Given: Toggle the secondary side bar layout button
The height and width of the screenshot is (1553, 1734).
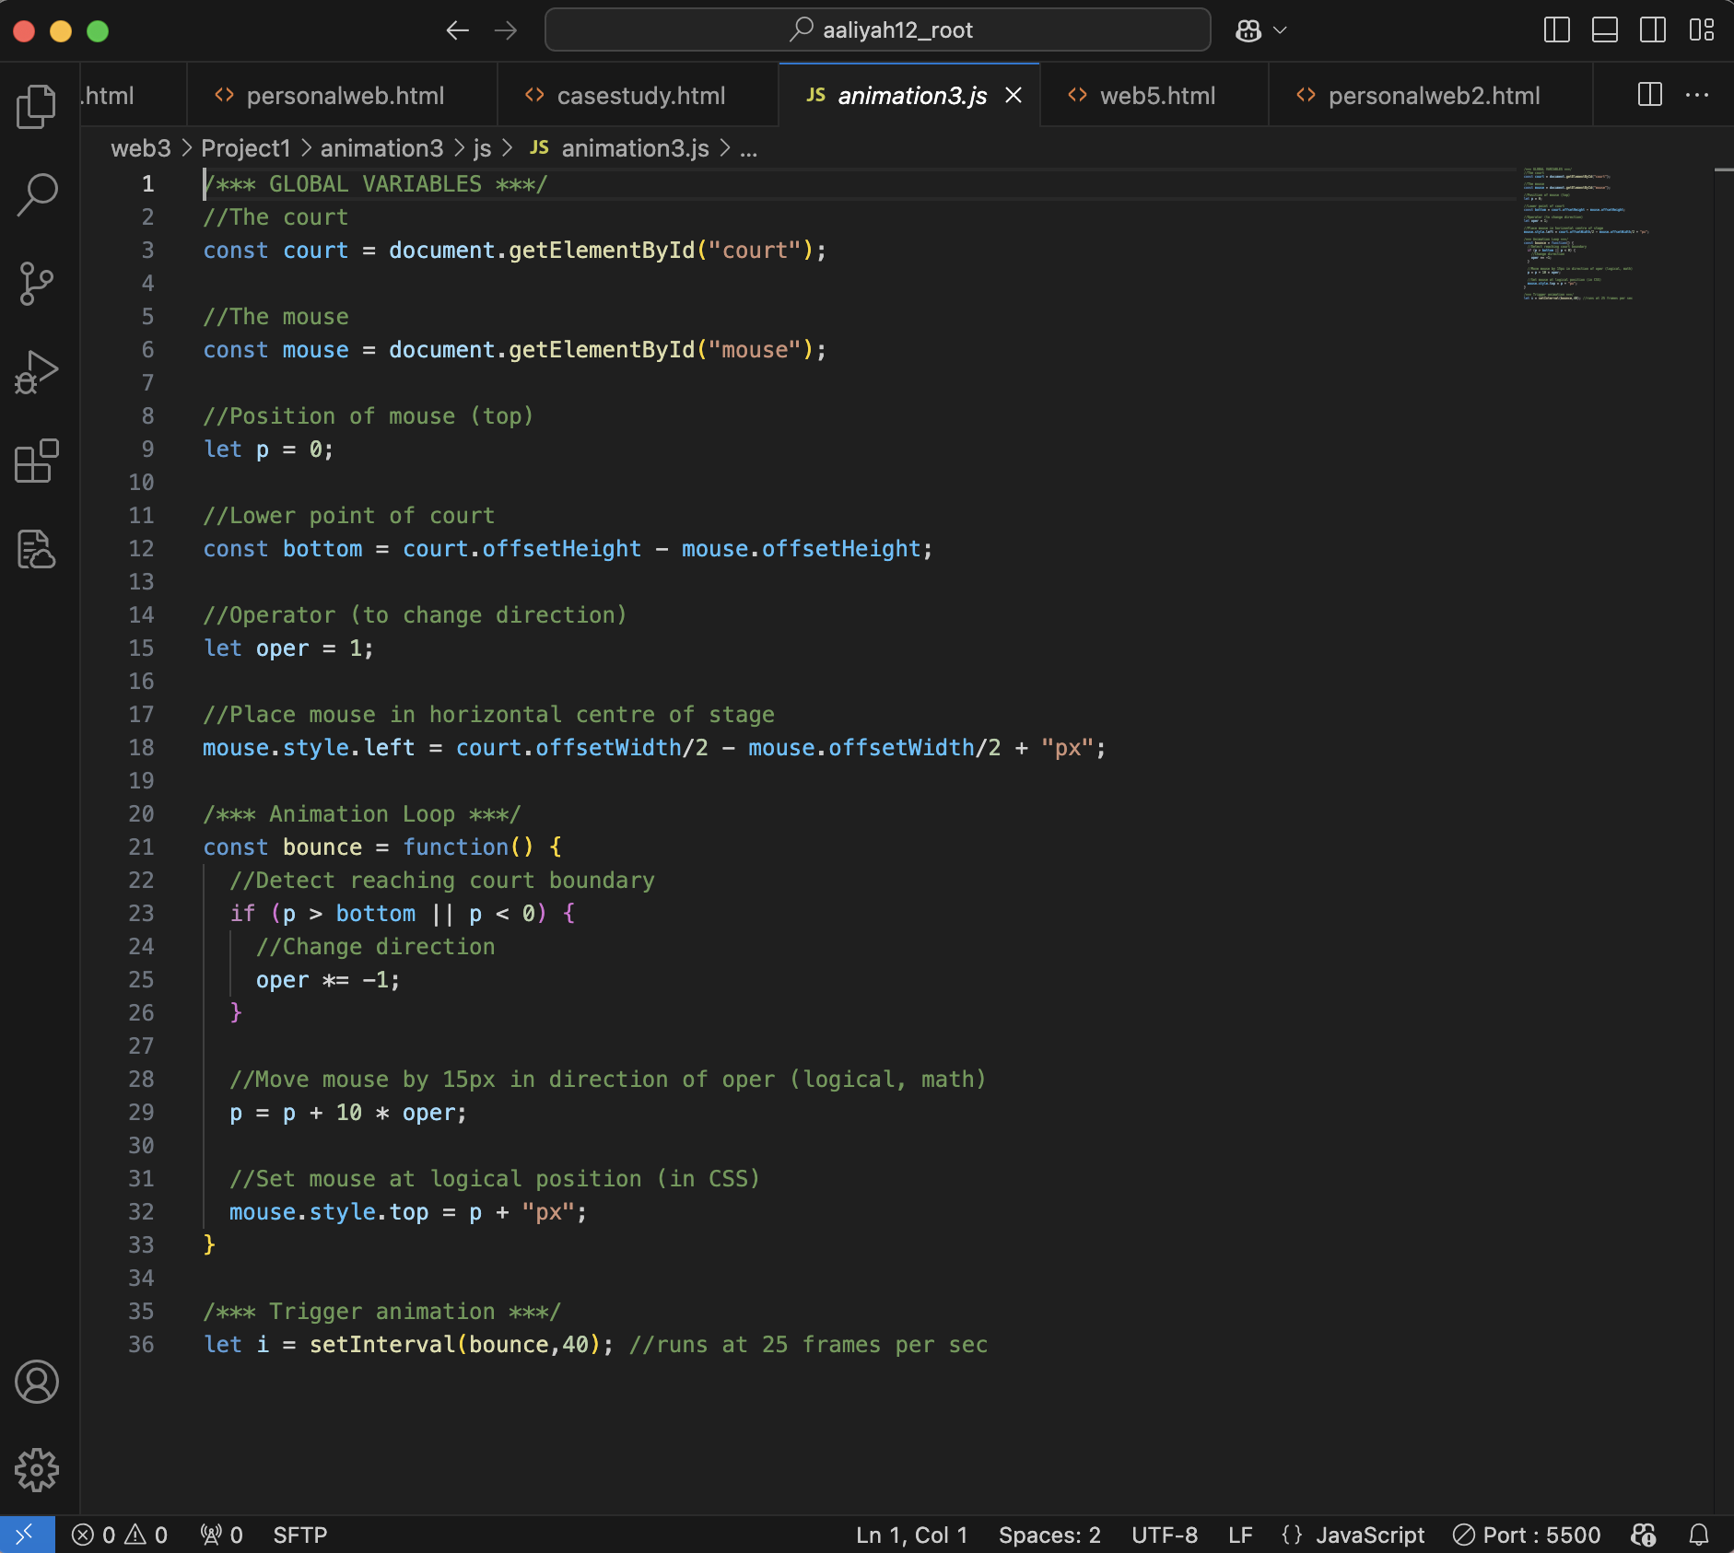Looking at the screenshot, I should pos(1652,30).
